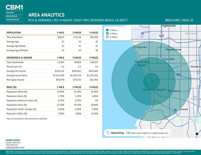Click the WESTMONT label on the map

click(192, 33)
